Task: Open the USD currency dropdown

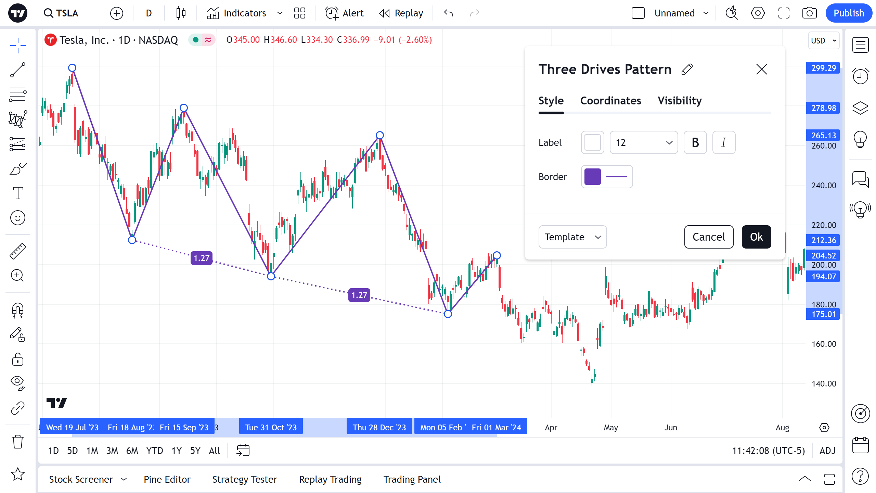Action: [x=823, y=40]
